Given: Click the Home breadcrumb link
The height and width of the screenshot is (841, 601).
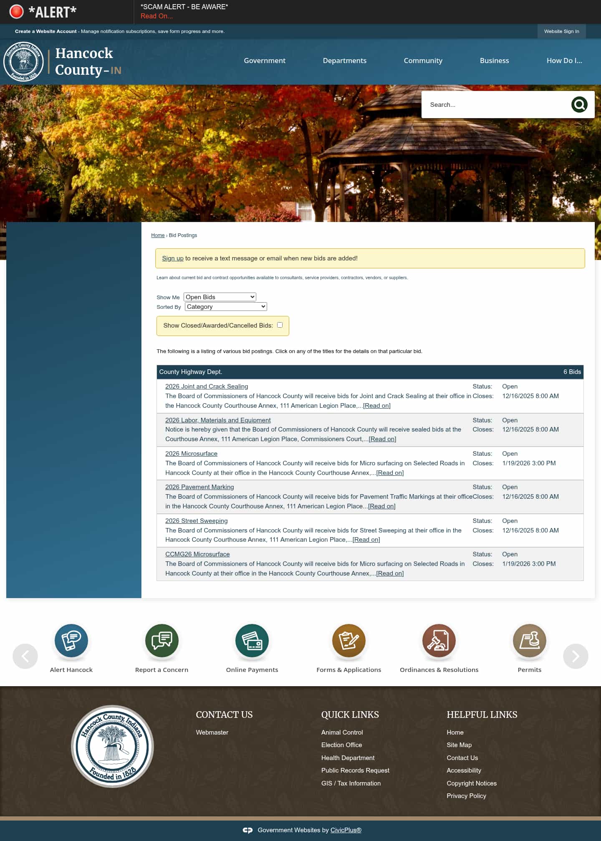Looking at the screenshot, I should 158,235.
